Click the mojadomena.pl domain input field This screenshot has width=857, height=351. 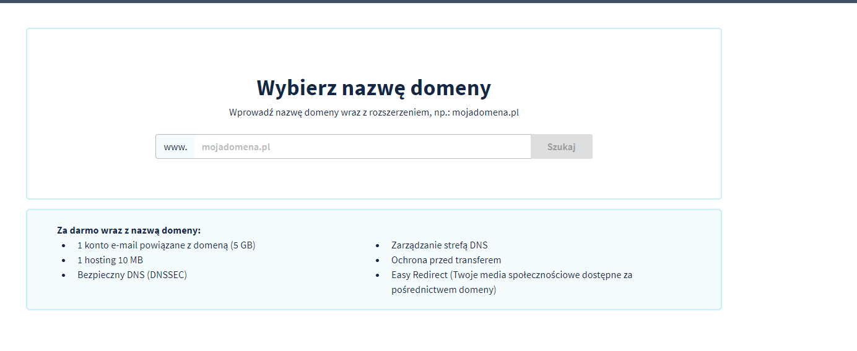(362, 147)
